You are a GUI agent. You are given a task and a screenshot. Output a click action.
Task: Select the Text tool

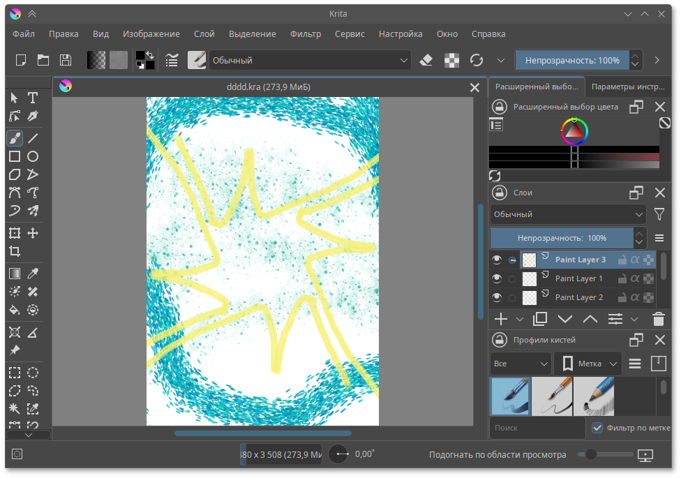click(32, 98)
